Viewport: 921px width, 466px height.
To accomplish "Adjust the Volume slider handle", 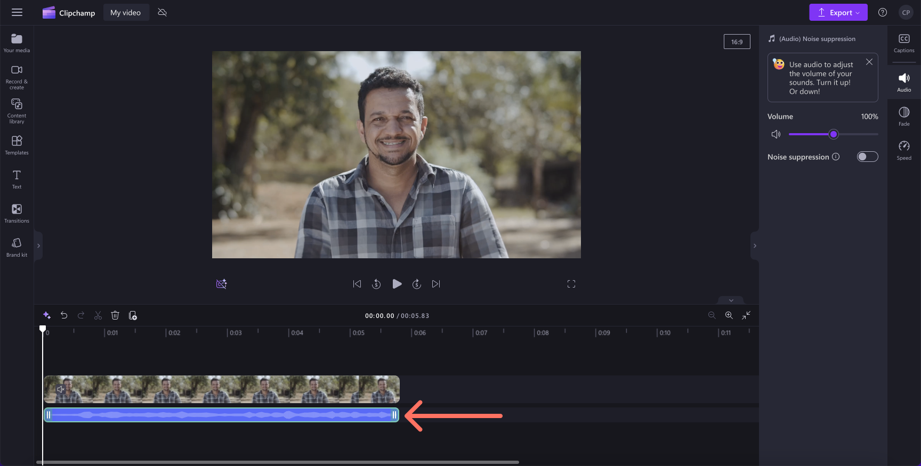I will (x=834, y=134).
